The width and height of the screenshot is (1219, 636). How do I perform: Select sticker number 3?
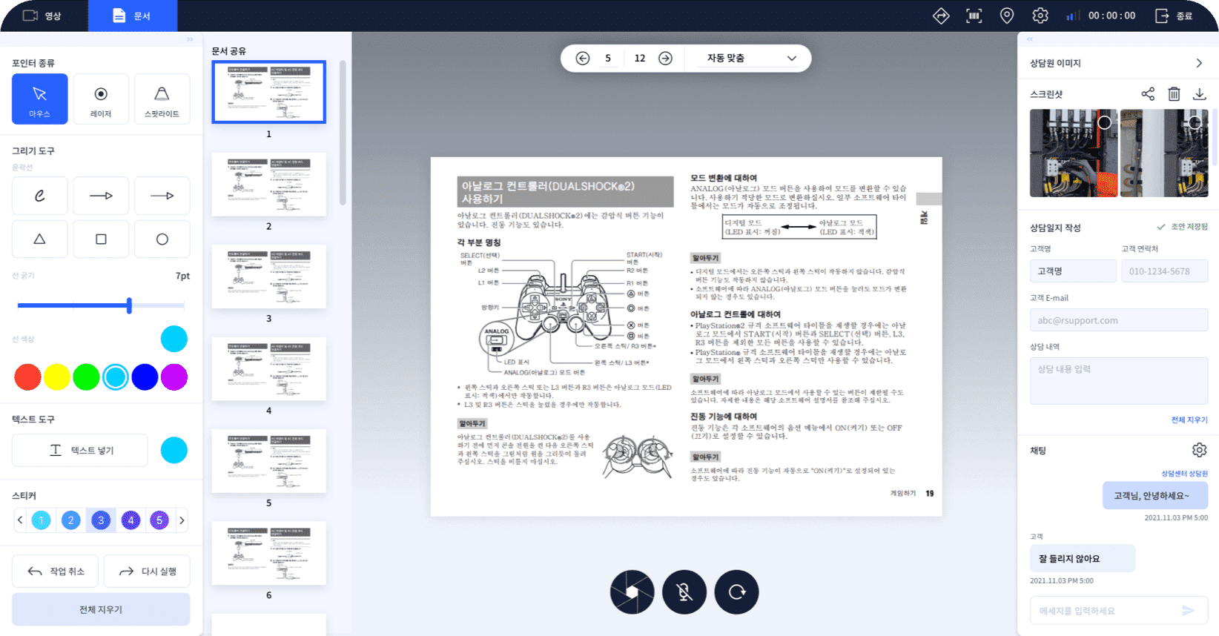[x=101, y=520]
